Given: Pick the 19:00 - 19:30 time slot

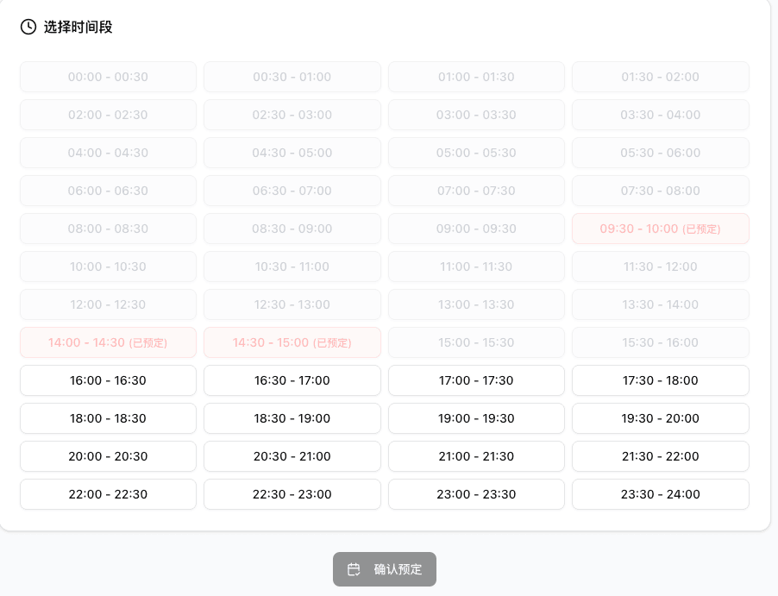Looking at the screenshot, I should [x=476, y=418].
